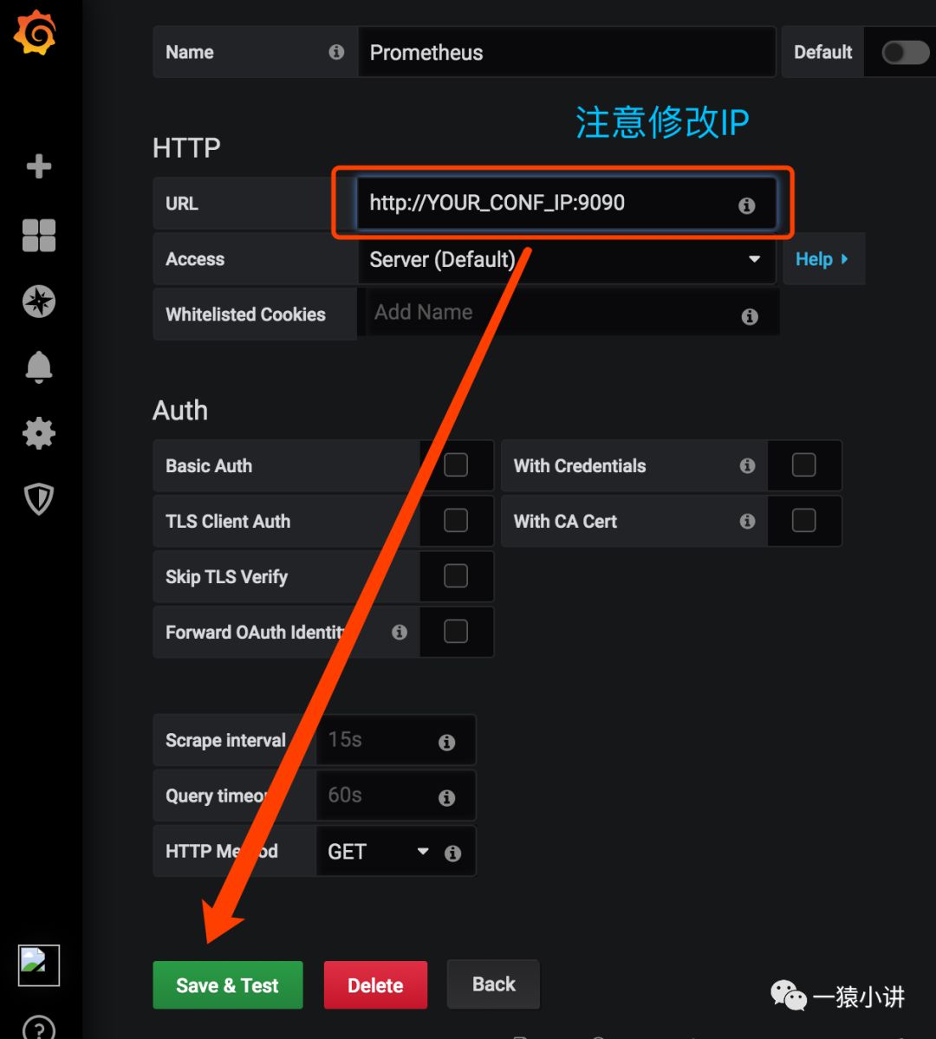
Task: Enable the Forward OAuth Identity checkbox
Action: tap(455, 632)
